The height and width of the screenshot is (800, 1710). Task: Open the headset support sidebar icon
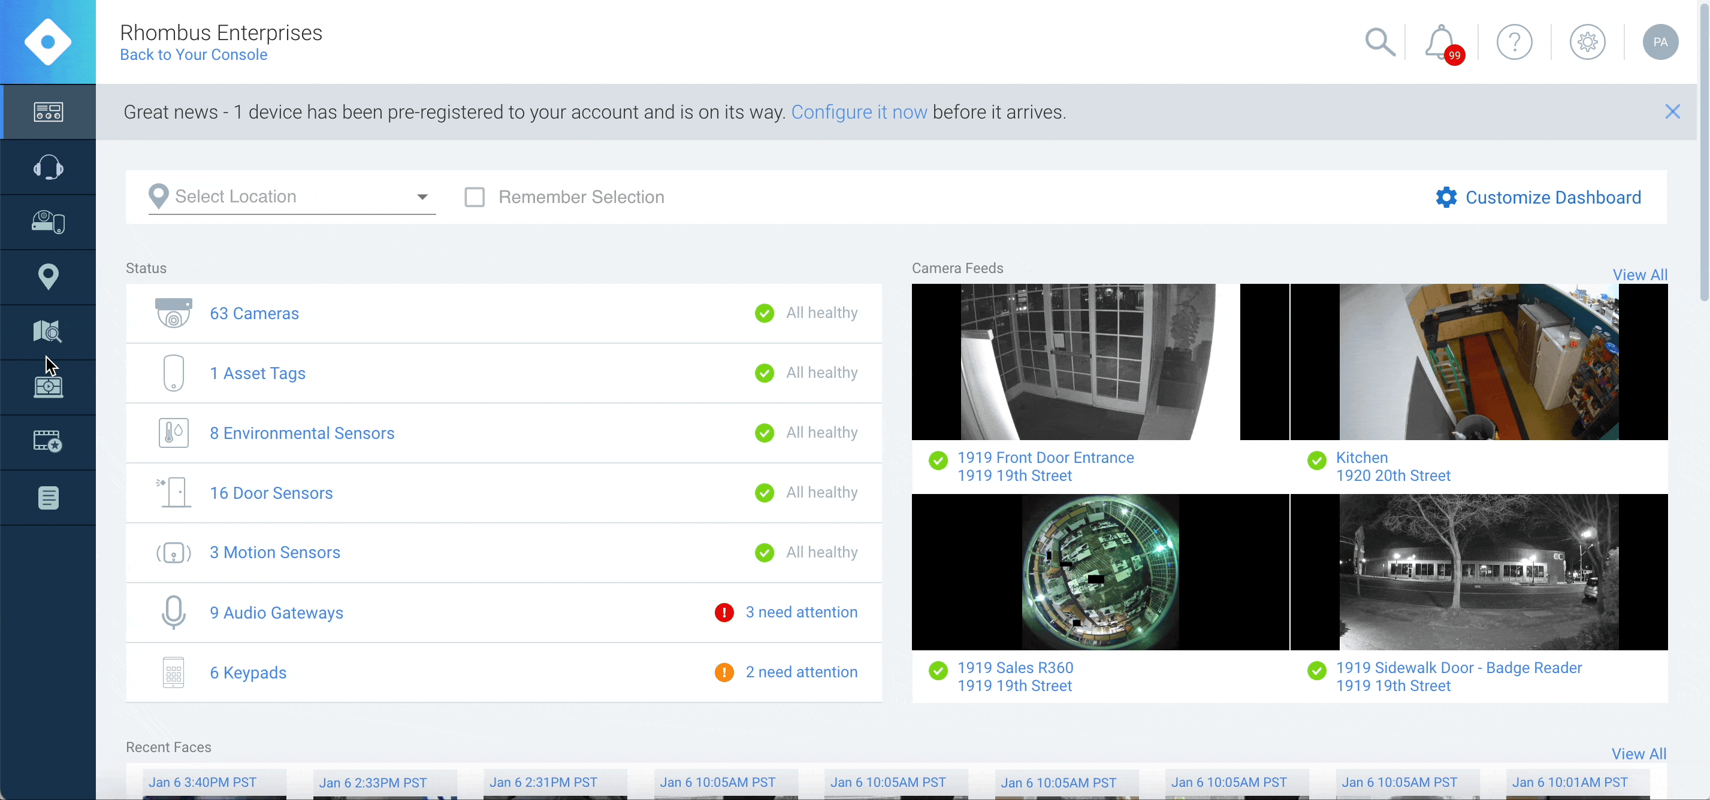(49, 167)
